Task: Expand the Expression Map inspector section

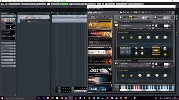Action: [8, 49]
